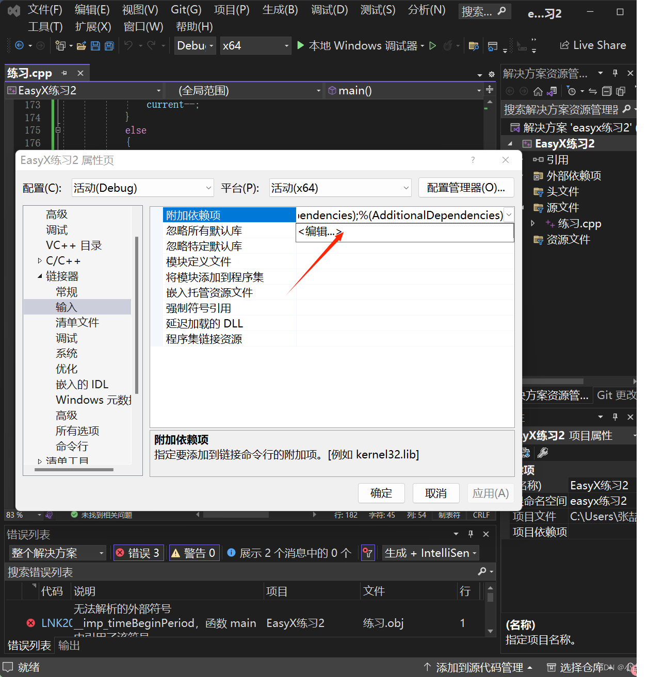
Task: Click the error list filter funnel icon
Action: click(367, 553)
